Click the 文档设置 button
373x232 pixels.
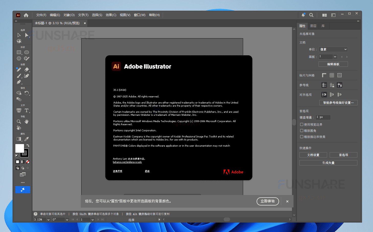coord(313,155)
